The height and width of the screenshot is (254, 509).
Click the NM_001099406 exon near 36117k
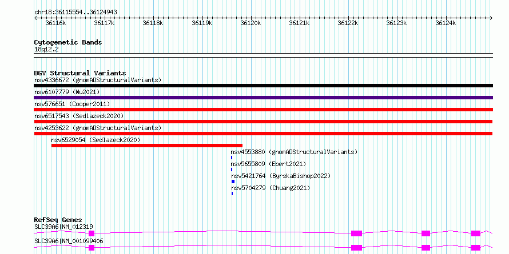[x=92, y=248]
